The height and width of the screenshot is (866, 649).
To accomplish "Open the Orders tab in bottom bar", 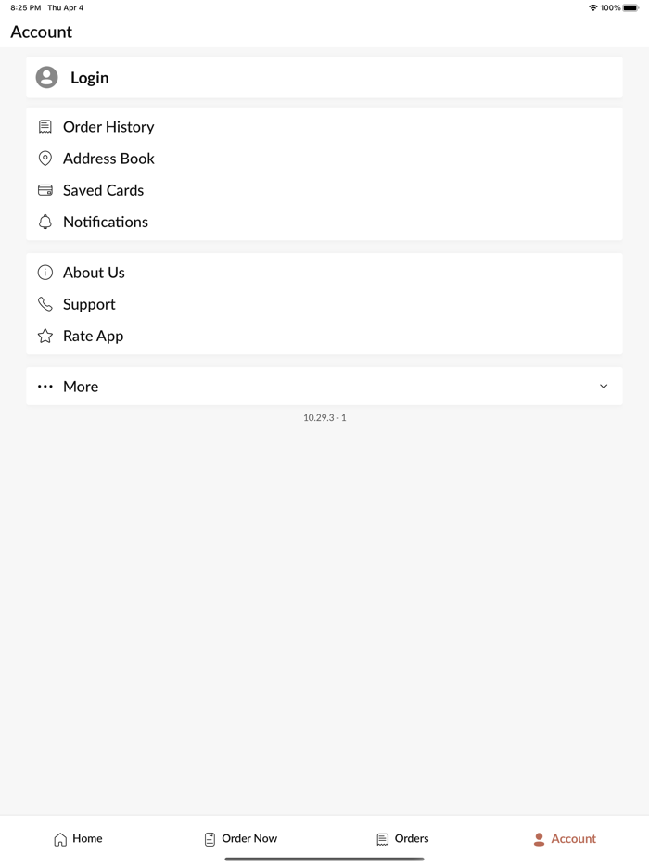I will coord(402,839).
